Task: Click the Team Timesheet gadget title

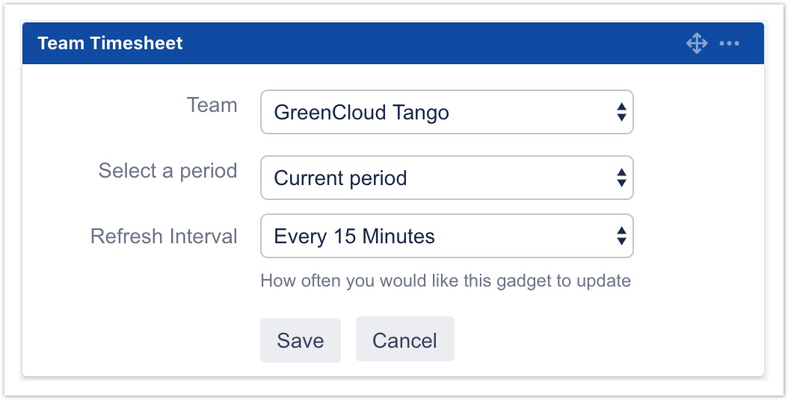Action: click(x=110, y=43)
